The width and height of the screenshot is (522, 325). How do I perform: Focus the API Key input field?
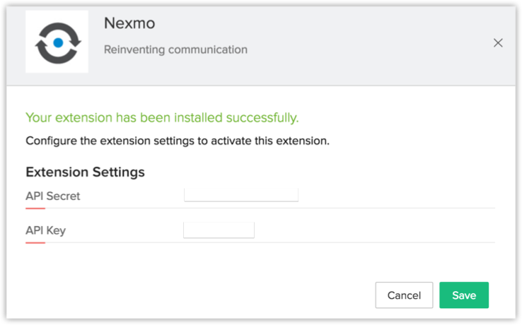tap(219, 230)
